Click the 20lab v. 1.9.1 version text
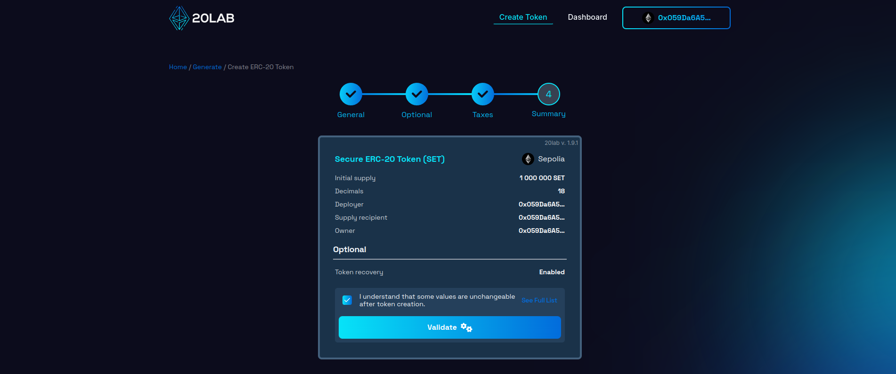This screenshot has height=374, width=896. click(561, 143)
